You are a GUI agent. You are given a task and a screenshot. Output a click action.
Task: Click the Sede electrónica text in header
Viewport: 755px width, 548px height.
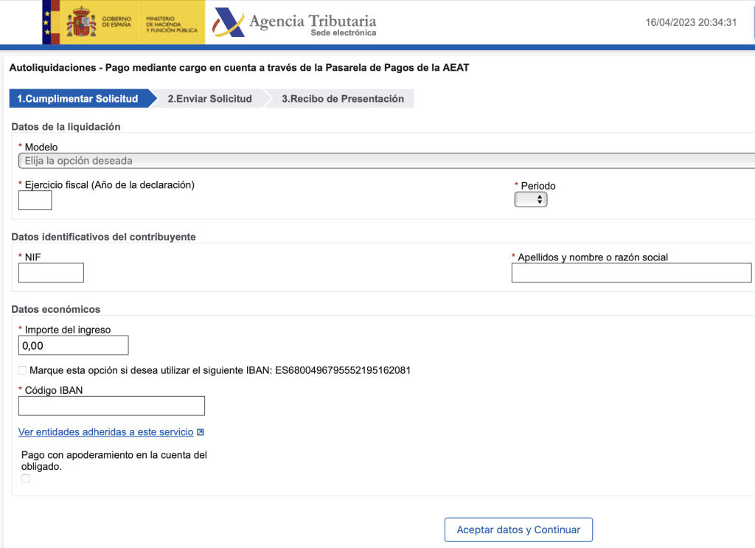[x=344, y=32]
